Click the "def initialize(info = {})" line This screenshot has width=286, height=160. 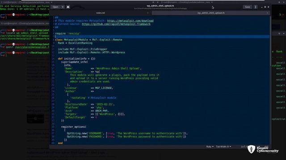click(x=76, y=59)
